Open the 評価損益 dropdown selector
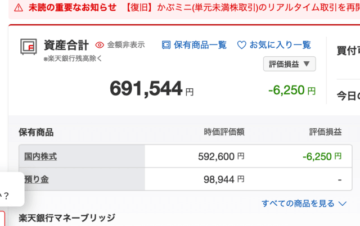This screenshot has height=226, width=360. [x=289, y=64]
